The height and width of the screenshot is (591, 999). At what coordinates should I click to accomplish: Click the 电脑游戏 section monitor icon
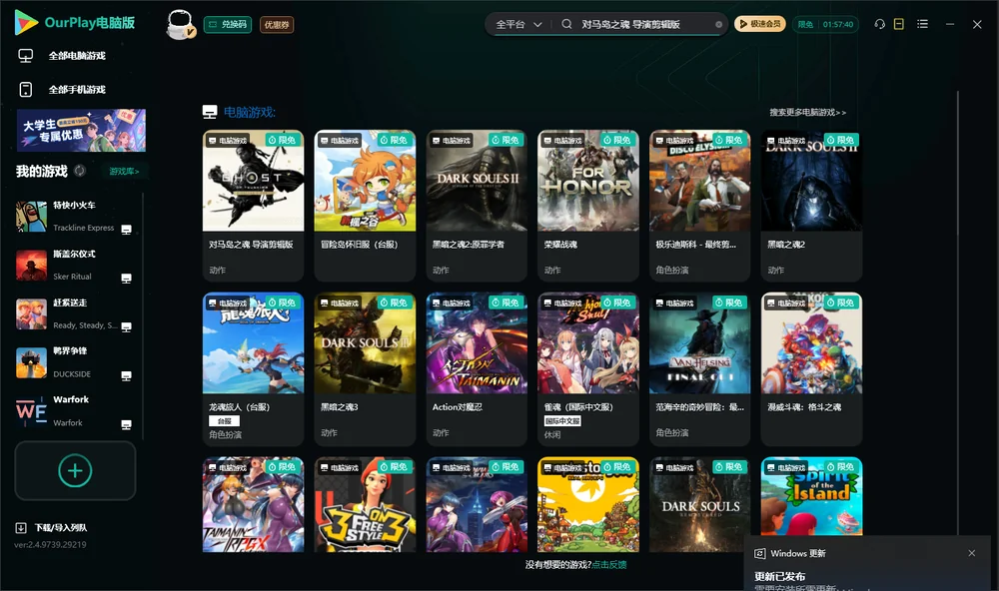[x=210, y=112]
